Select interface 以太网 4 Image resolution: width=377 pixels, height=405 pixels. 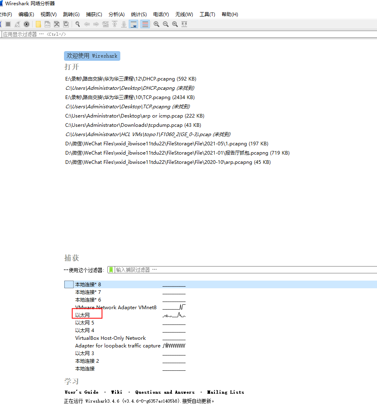84,331
